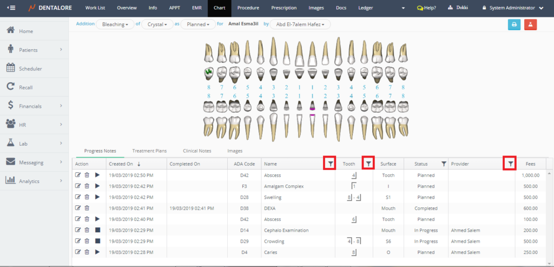Expand the Planned status dropdown

(197, 24)
